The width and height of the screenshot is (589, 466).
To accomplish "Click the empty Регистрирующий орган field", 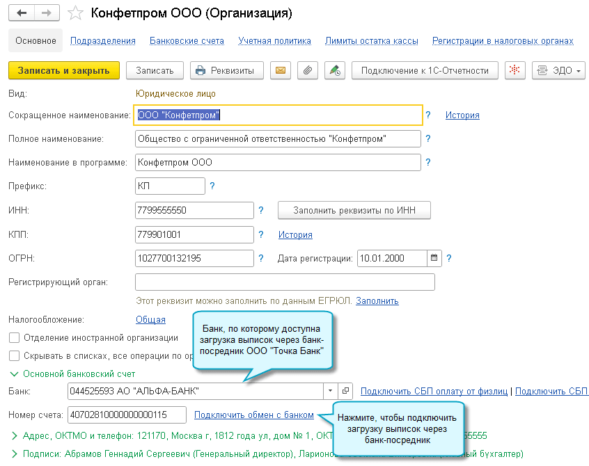I will [285, 282].
